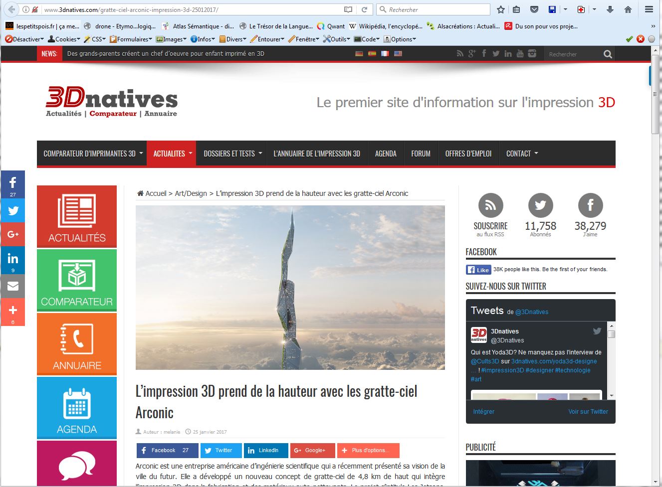Switch site to the US flag language
The image size is (662, 487).
pos(398,54)
